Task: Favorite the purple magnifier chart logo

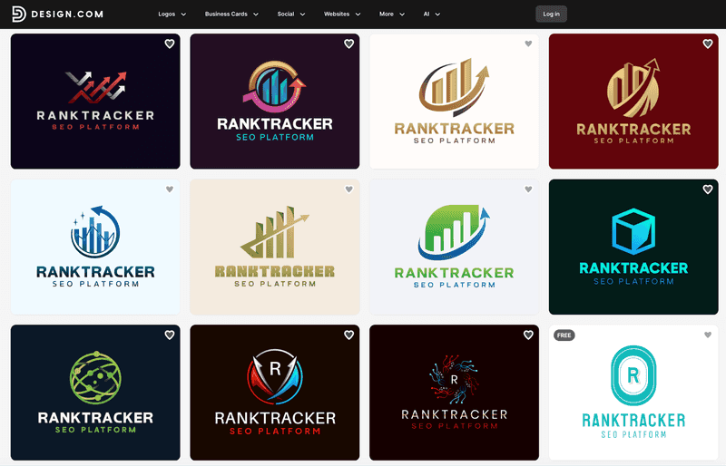Action: 348,44
